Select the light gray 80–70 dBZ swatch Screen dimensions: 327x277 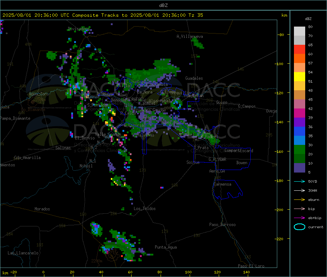[x=299, y=31]
